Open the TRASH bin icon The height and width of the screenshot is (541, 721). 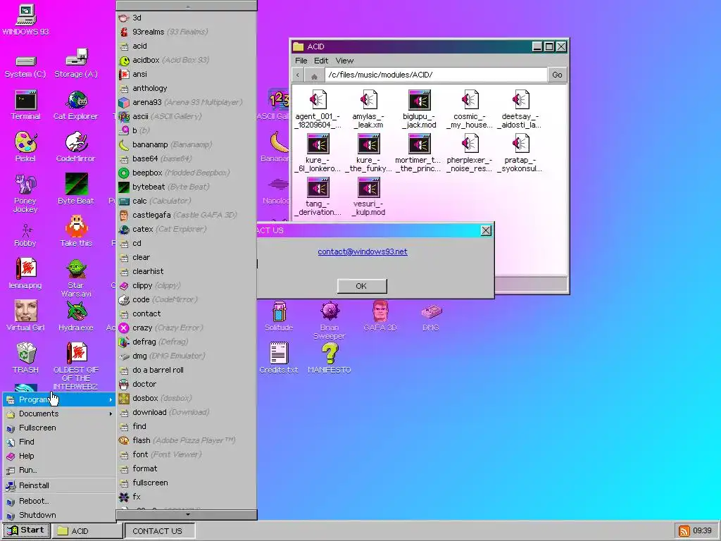pos(25,358)
